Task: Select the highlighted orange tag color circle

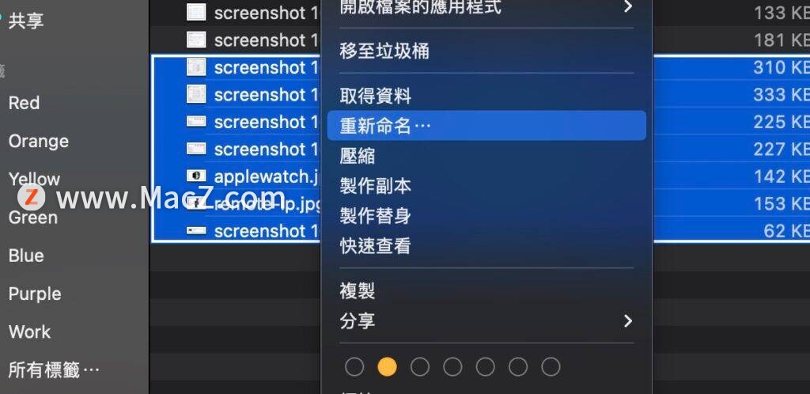Action: click(x=387, y=367)
